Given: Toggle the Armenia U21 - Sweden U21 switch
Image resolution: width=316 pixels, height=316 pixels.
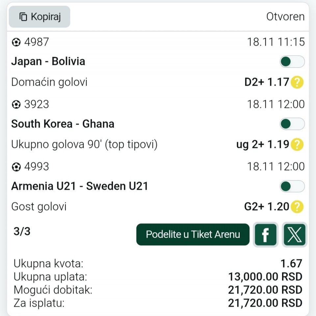Looking at the screenshot, I should [x=292, y=186].
